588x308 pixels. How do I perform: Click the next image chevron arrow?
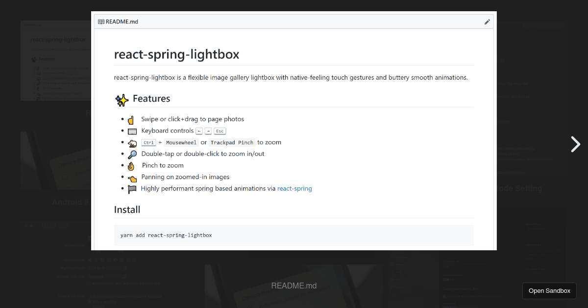575,144
